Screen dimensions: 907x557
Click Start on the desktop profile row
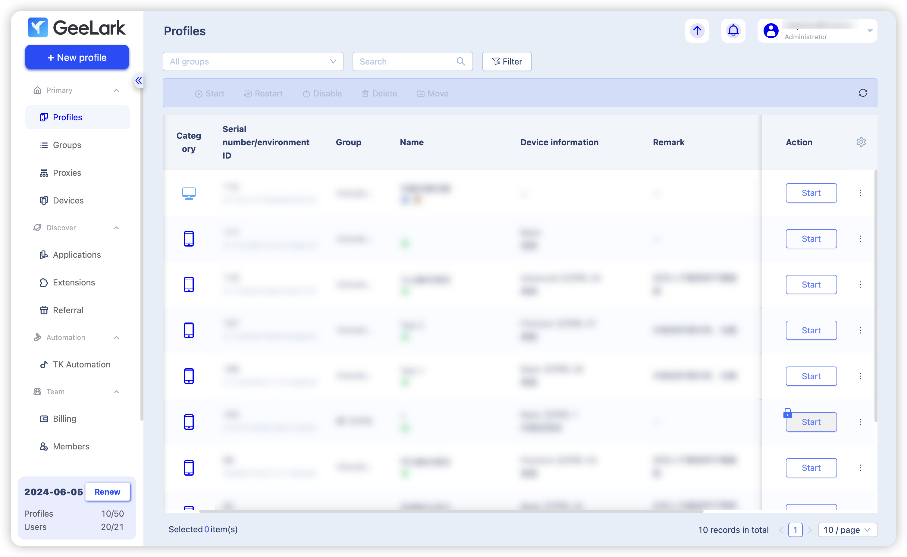coord(811,193)
